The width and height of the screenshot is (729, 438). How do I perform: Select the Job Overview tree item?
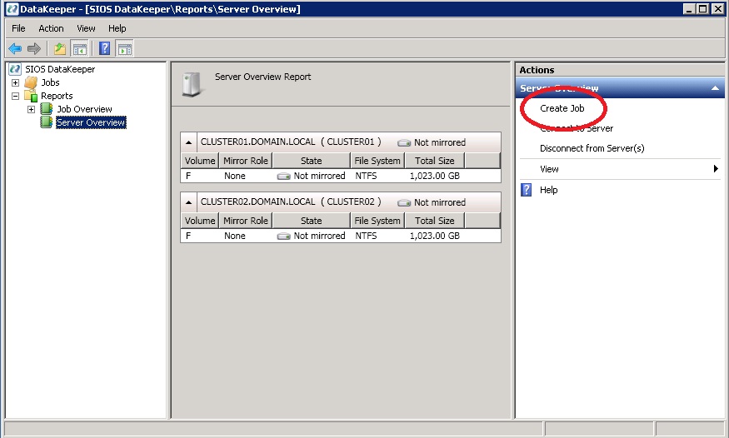84,109
